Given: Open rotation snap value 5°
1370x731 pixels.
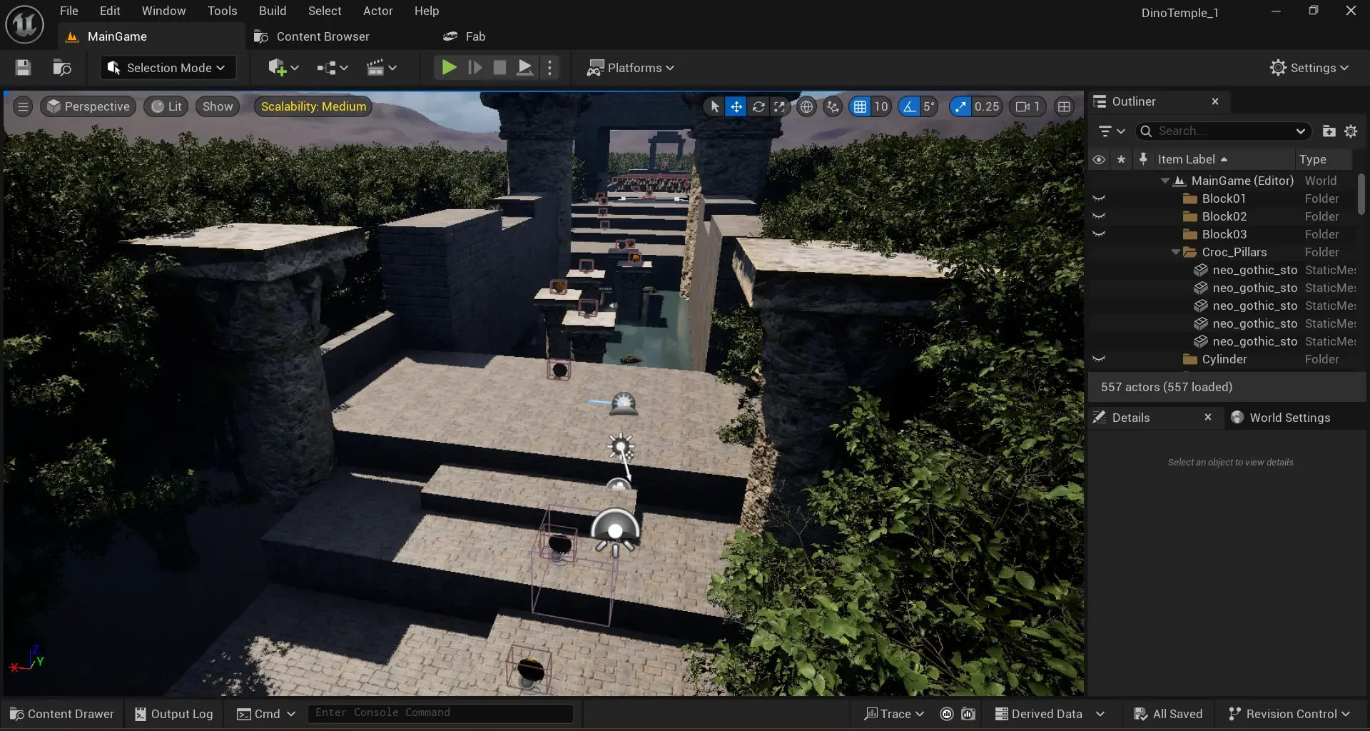Looking at the screenshot, I should tap(929, 106).
